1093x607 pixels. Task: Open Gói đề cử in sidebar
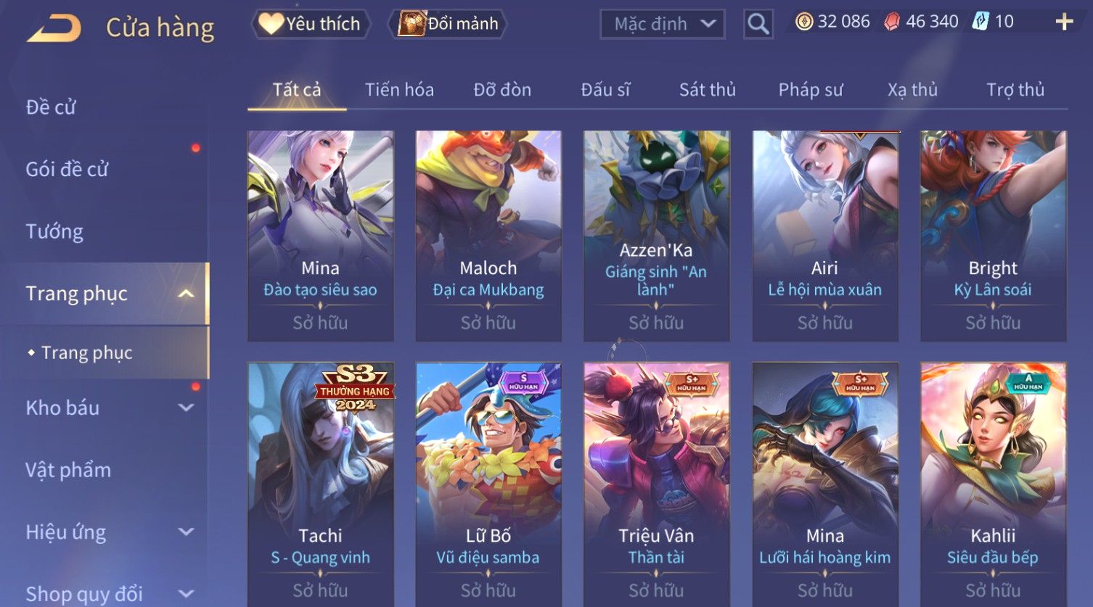[67, 169]
